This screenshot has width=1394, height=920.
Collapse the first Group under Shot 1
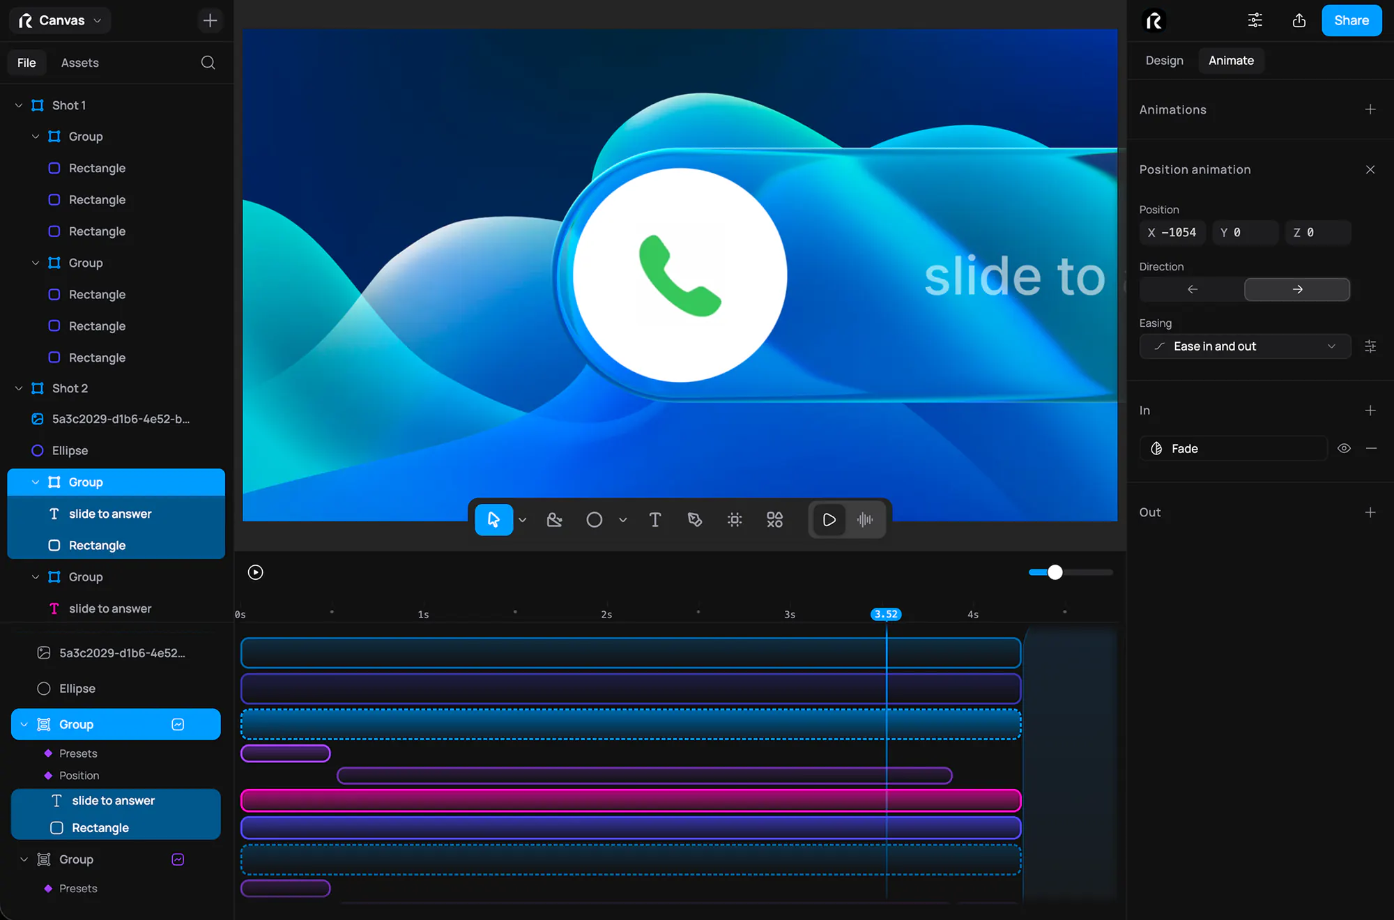[36, 137]
